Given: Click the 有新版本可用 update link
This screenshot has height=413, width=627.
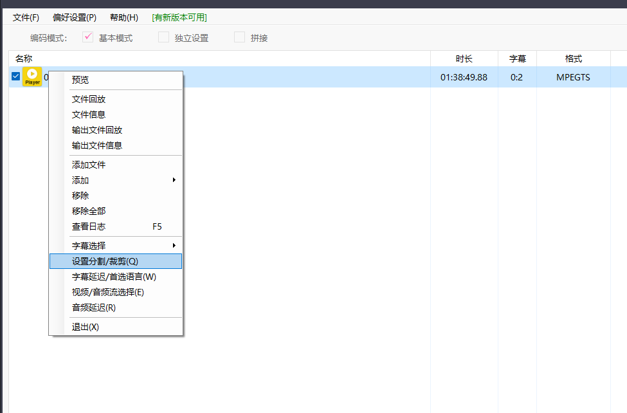Looking at the screenshot, I should click(x=179, y=17).
